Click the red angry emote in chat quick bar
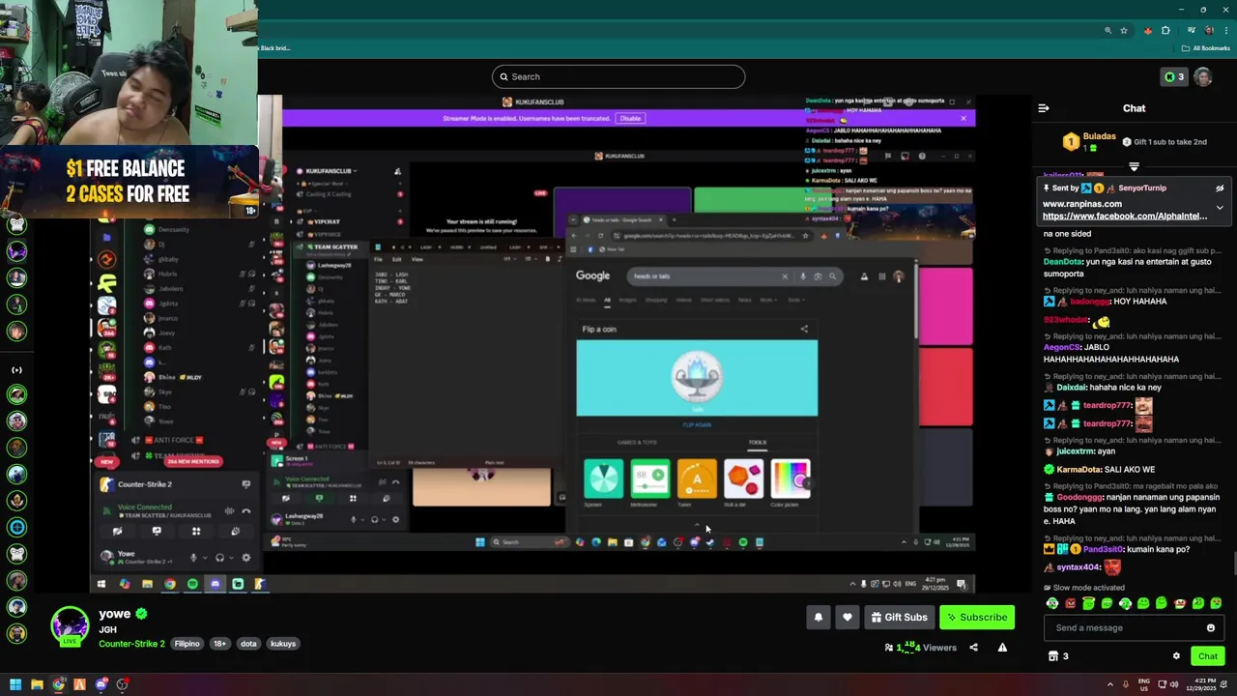 click(1070, 603)
